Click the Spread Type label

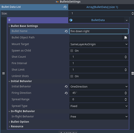[20, 106]
